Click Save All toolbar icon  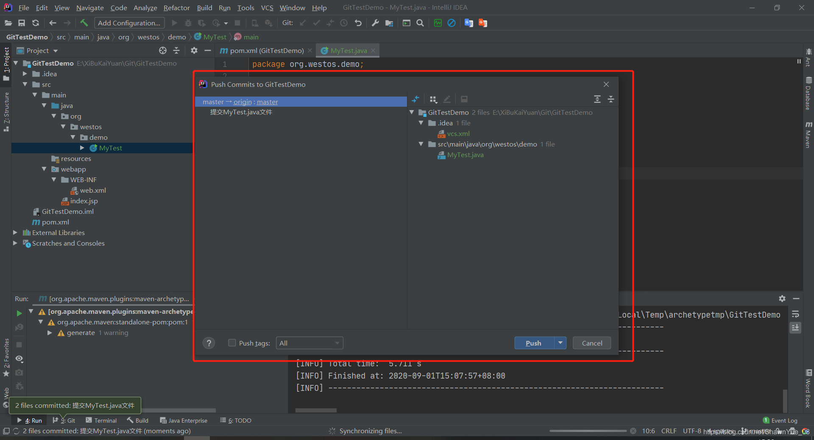22,23
